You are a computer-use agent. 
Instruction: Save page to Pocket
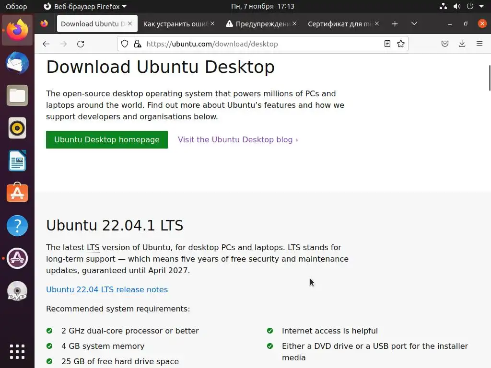[445, 44]
